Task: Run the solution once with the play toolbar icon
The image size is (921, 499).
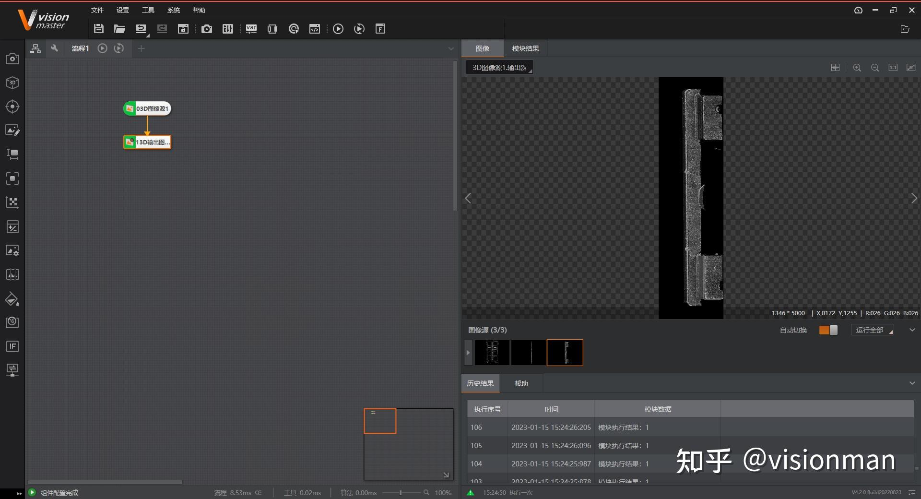Action: coord(338,29)
